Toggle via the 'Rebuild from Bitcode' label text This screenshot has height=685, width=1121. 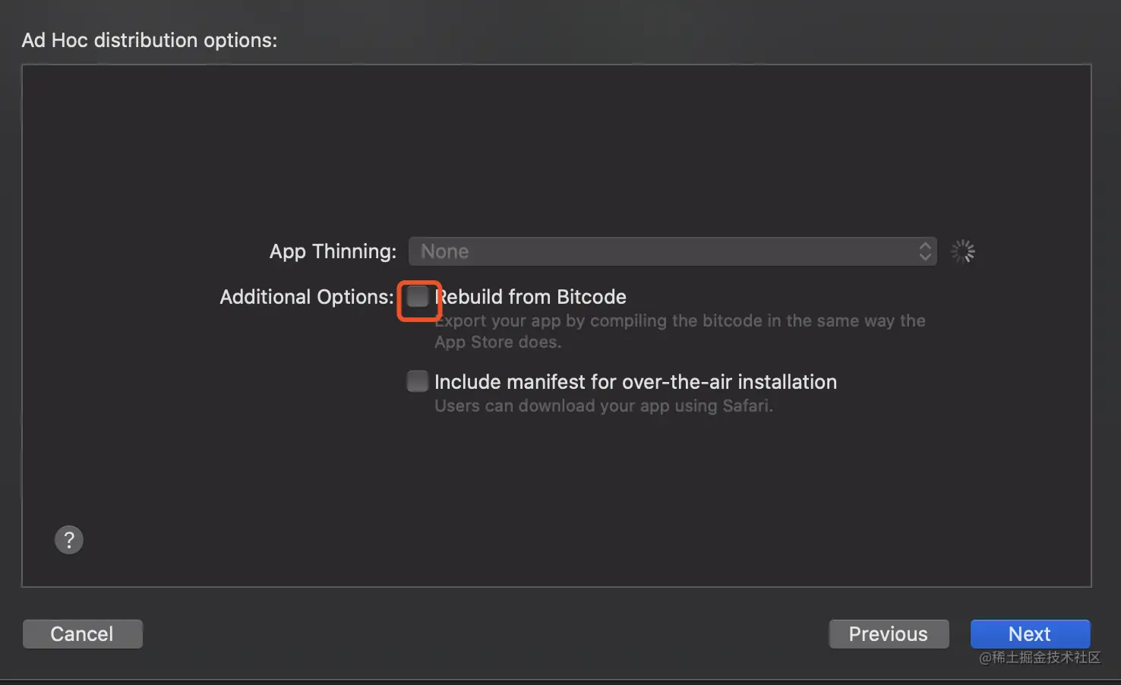530,297
